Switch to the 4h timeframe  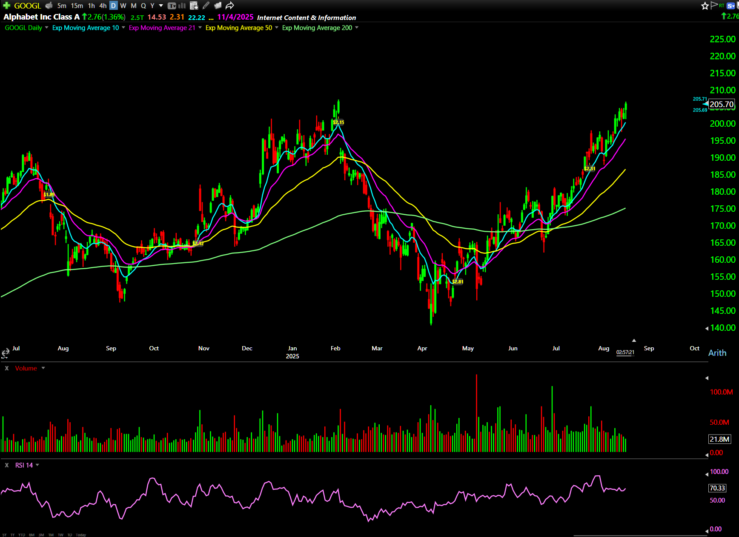coord(103,6)
